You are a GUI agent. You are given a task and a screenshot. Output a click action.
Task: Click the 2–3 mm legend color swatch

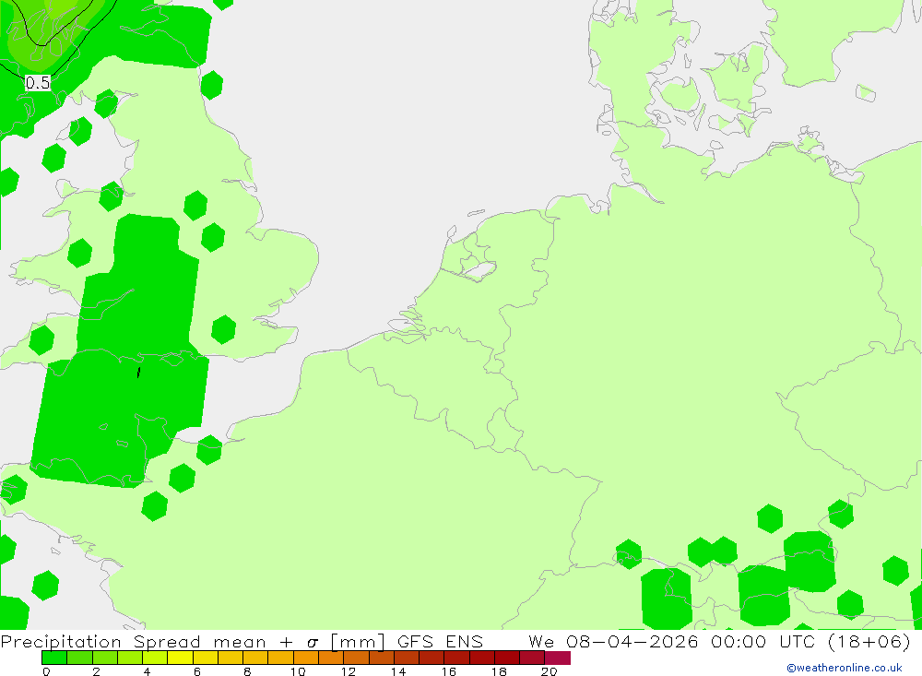[105, 658]
